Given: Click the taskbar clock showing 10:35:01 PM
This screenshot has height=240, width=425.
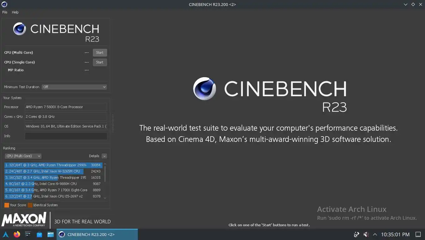Looking at the screenshot, I should click(395, 234).
